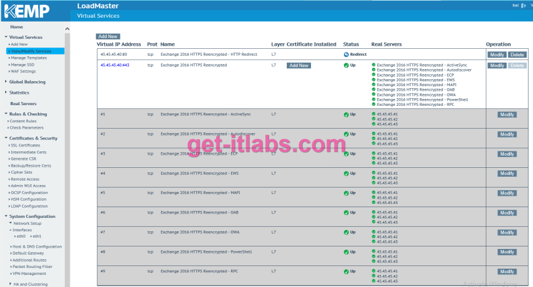The image size is (533, 287).
Task: Open Intermediate Certs page
Action: pos(29,152)
